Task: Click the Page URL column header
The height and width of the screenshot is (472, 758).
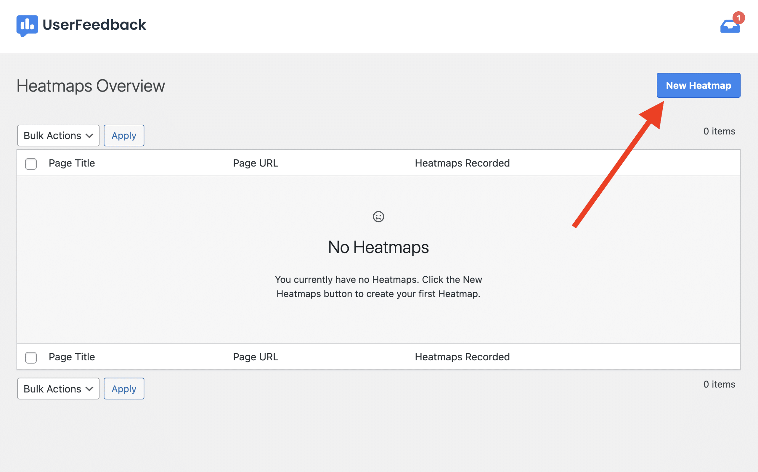Action: (256, 163)
